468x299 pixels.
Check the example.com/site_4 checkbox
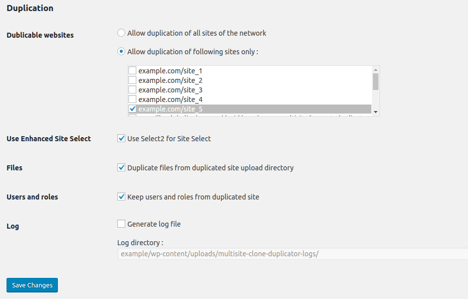tap(132, 99)
